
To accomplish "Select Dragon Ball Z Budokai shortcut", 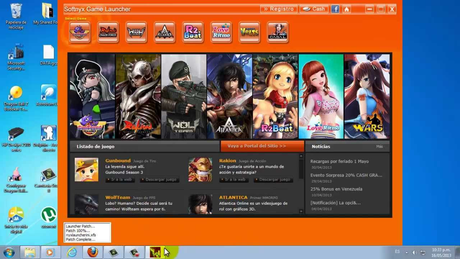I will pos(16,99).
